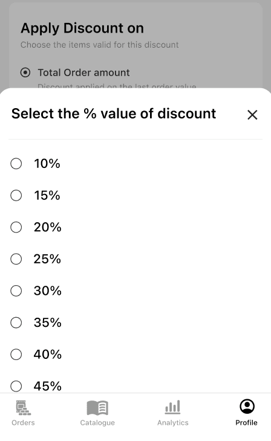Viewport: 271px width, 441px height.
Task: Open the Orders icon in bottom bar
Action: [24, 407]
